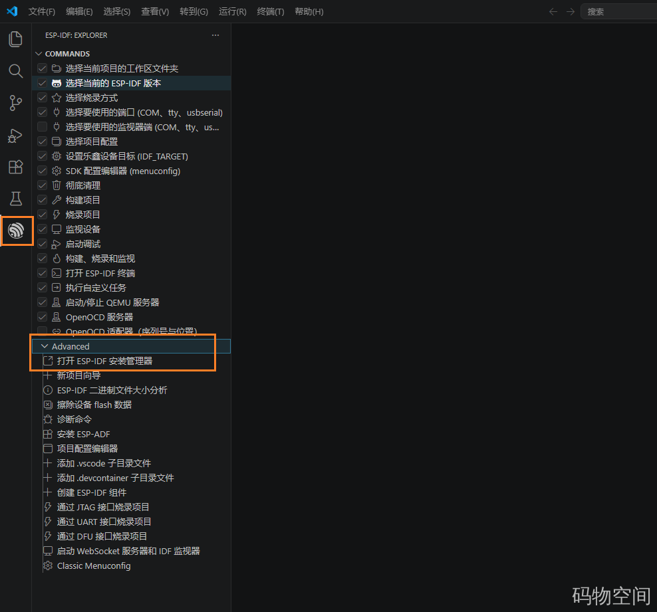Open the 文件(F) menu

[x=41, y=12]
